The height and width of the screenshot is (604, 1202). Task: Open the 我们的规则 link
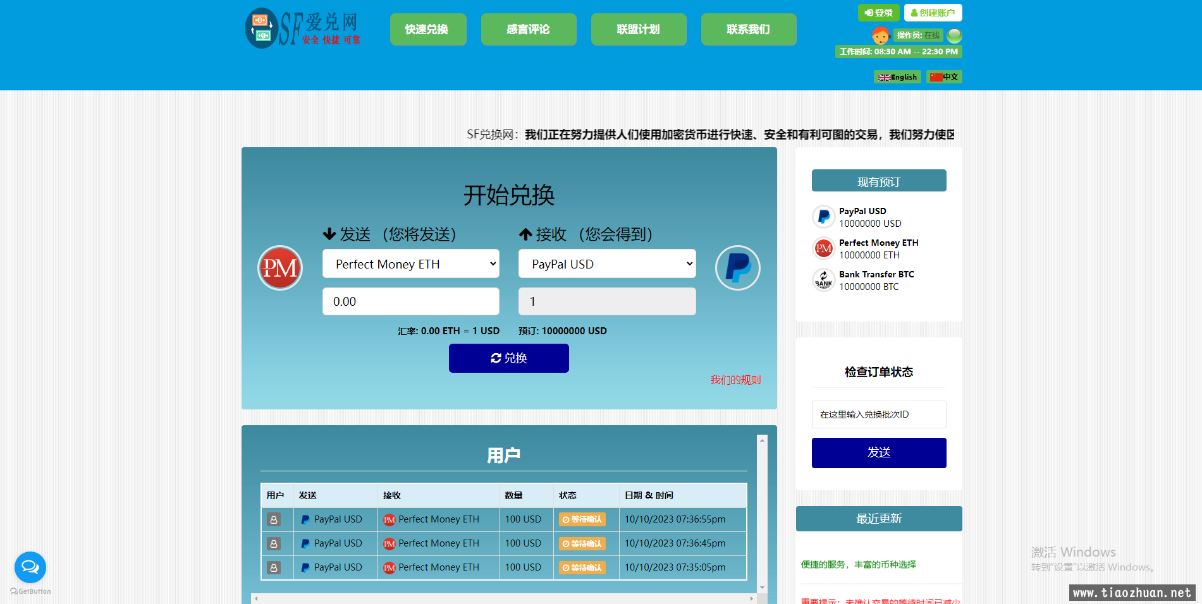coord(735,380)
